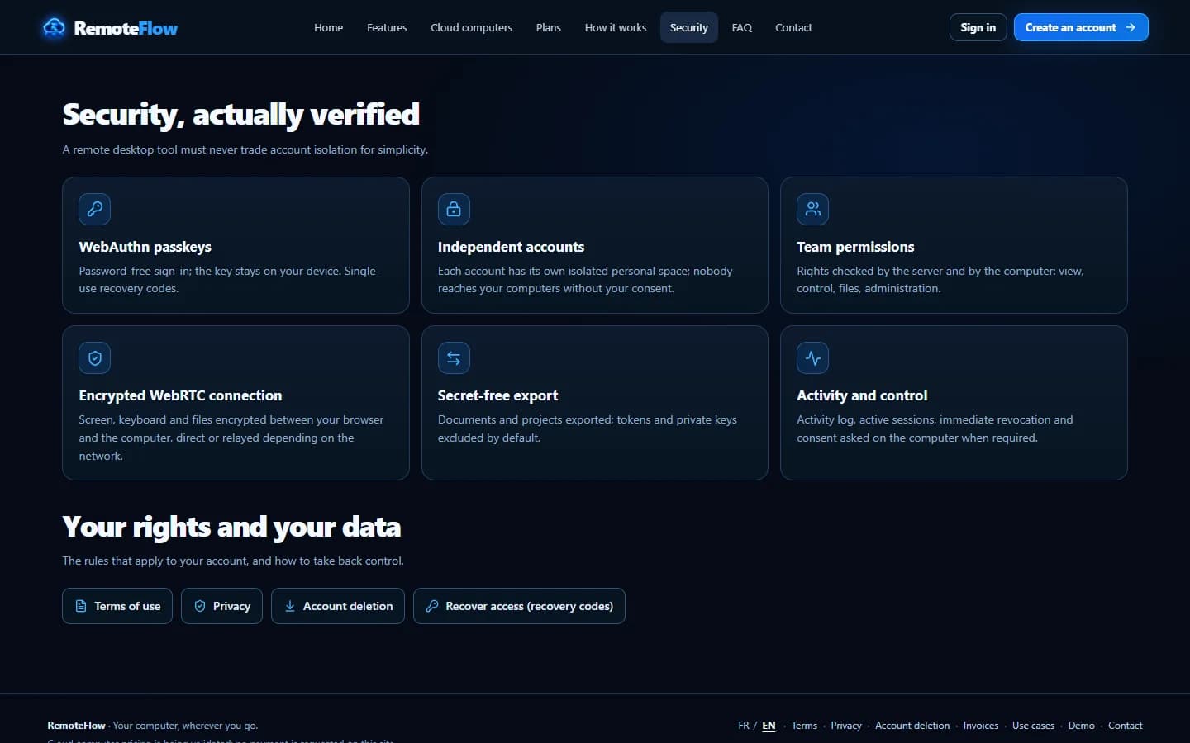The height and width of the screenshot is (743, 1190).
Task: Select Plans in the navigation bar
Action: coord(548,27)
